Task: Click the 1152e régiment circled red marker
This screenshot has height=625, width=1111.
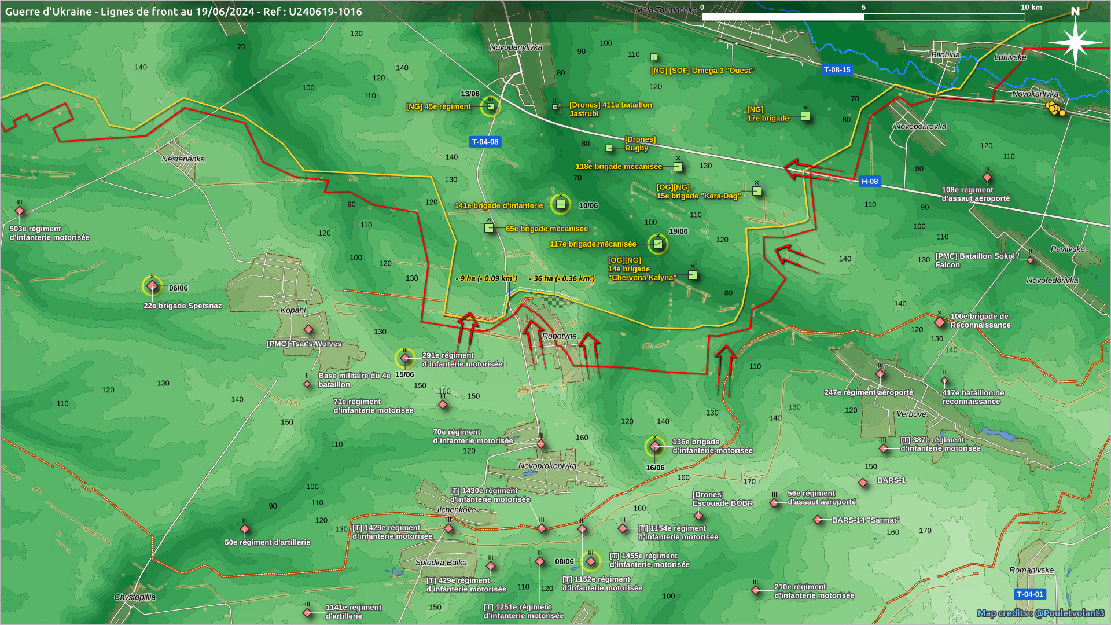Action: (591, 561)
